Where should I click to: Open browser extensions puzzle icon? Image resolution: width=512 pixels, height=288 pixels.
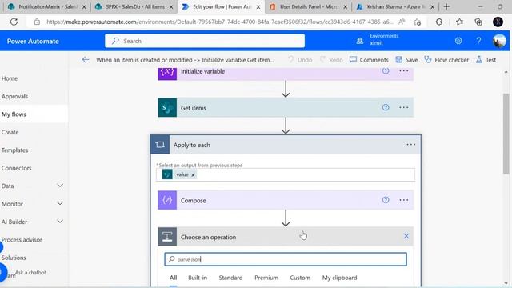[439, 22]
